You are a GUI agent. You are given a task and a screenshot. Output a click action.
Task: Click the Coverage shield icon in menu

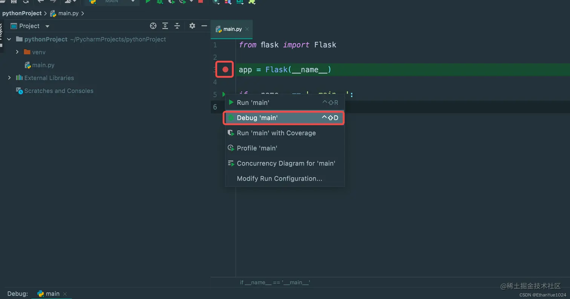(x=231, y=133)
